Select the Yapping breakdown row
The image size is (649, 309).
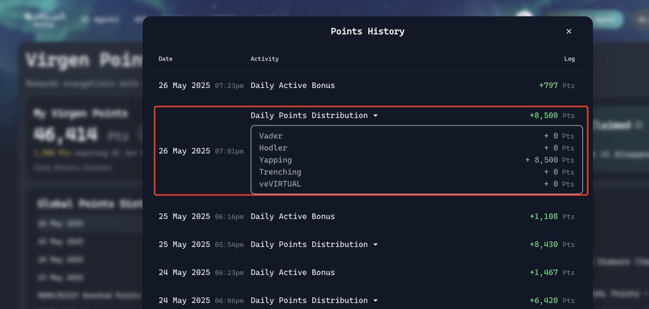coord(416,160)
